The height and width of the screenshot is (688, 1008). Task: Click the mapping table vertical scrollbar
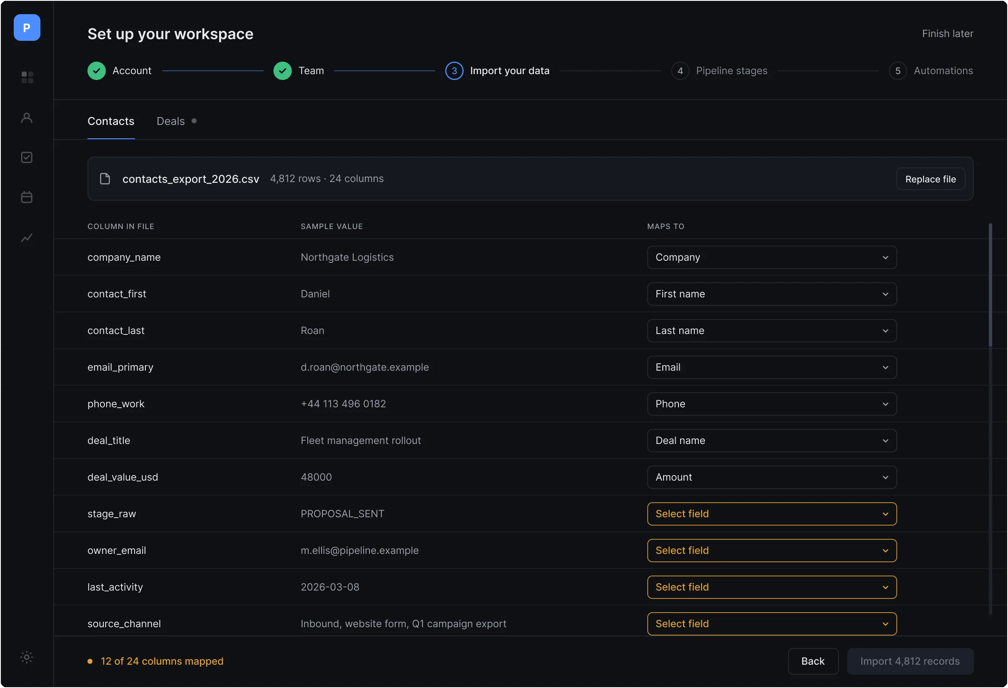tap(991, 285)
